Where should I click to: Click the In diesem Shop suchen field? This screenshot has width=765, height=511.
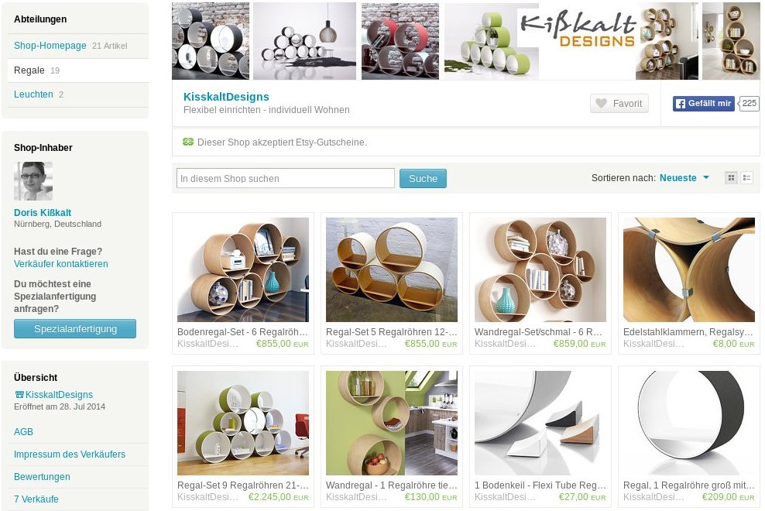point(286,178)
